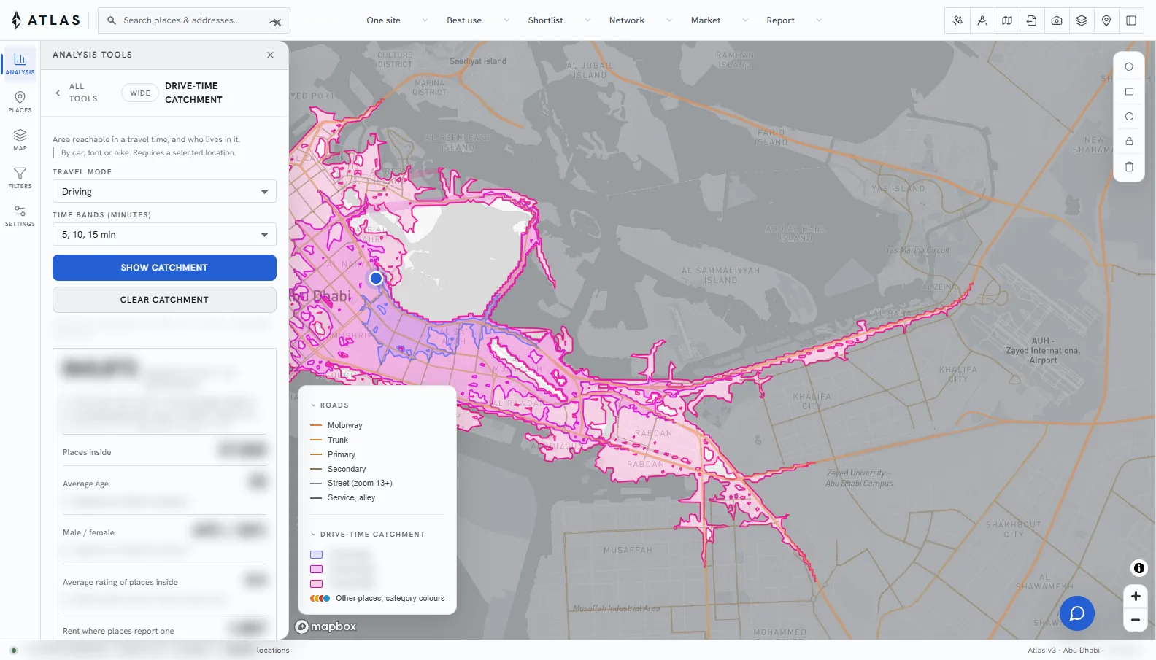Collapse the Drive-Time Catchment legend section
The image size is (1156, 660).
[x=368, y=535]
